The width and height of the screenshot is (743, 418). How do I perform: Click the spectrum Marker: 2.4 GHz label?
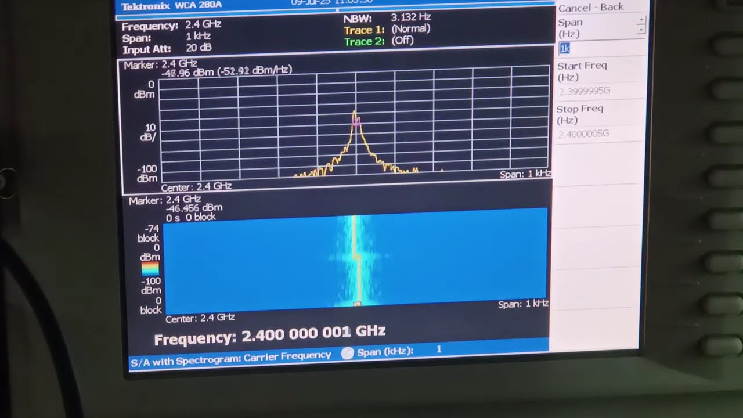click(160, 64)
